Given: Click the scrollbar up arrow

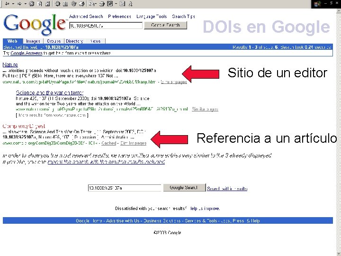Looking at the screenshot, I should point(339,10).
